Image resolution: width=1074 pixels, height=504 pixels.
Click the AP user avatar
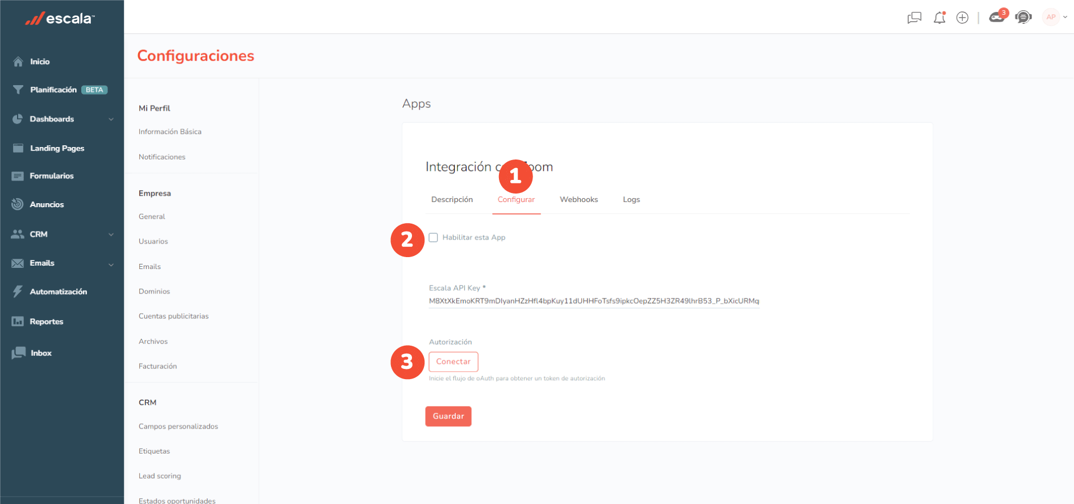[1051, 17]
